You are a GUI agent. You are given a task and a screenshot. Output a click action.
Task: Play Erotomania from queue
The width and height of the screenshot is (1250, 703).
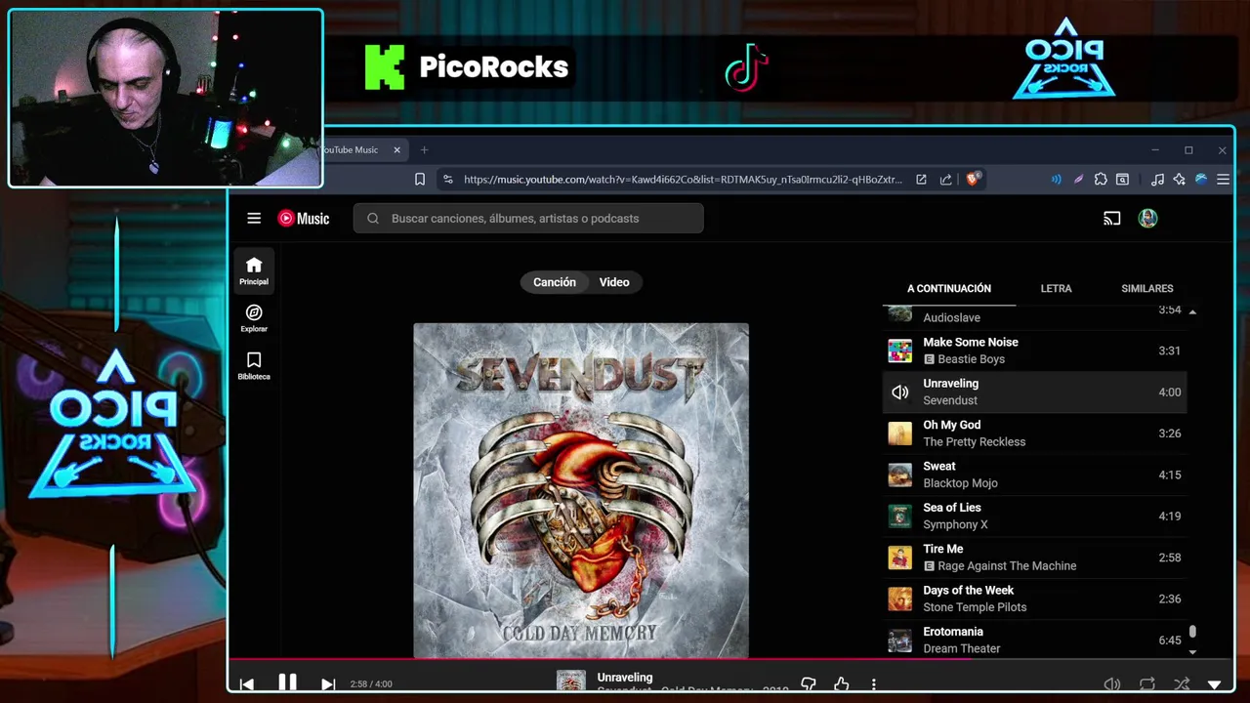coord(1035,640)
